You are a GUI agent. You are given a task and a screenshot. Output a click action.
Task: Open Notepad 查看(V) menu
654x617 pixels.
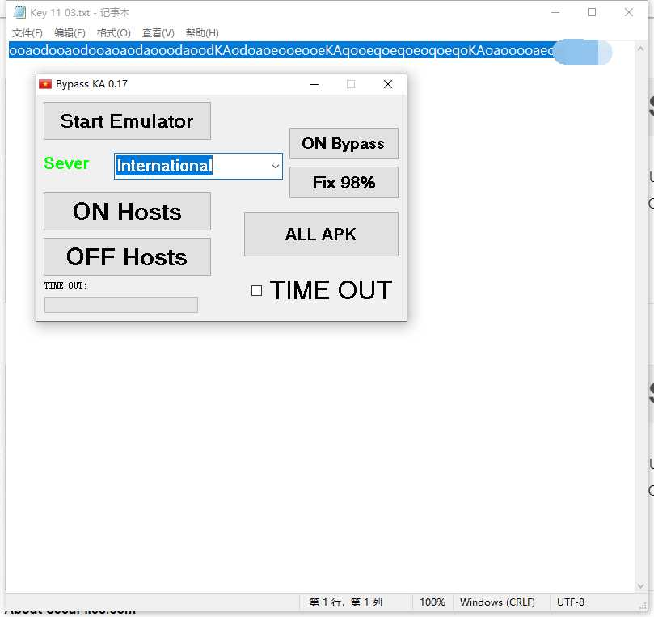158,33
